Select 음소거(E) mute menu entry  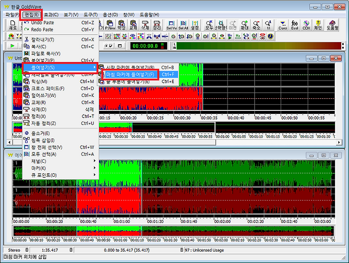[61, 133]
